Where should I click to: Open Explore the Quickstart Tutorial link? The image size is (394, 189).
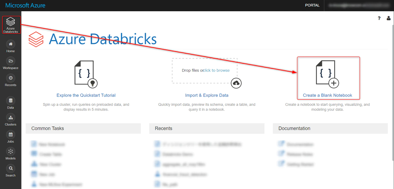[86, 95]
